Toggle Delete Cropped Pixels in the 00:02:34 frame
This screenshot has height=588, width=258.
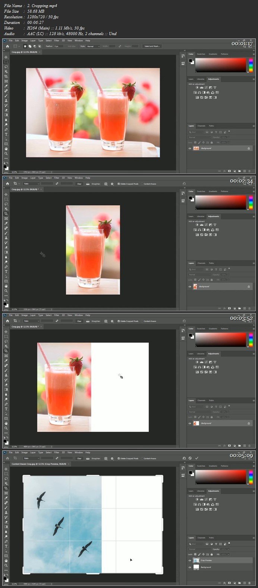(119, 184)
